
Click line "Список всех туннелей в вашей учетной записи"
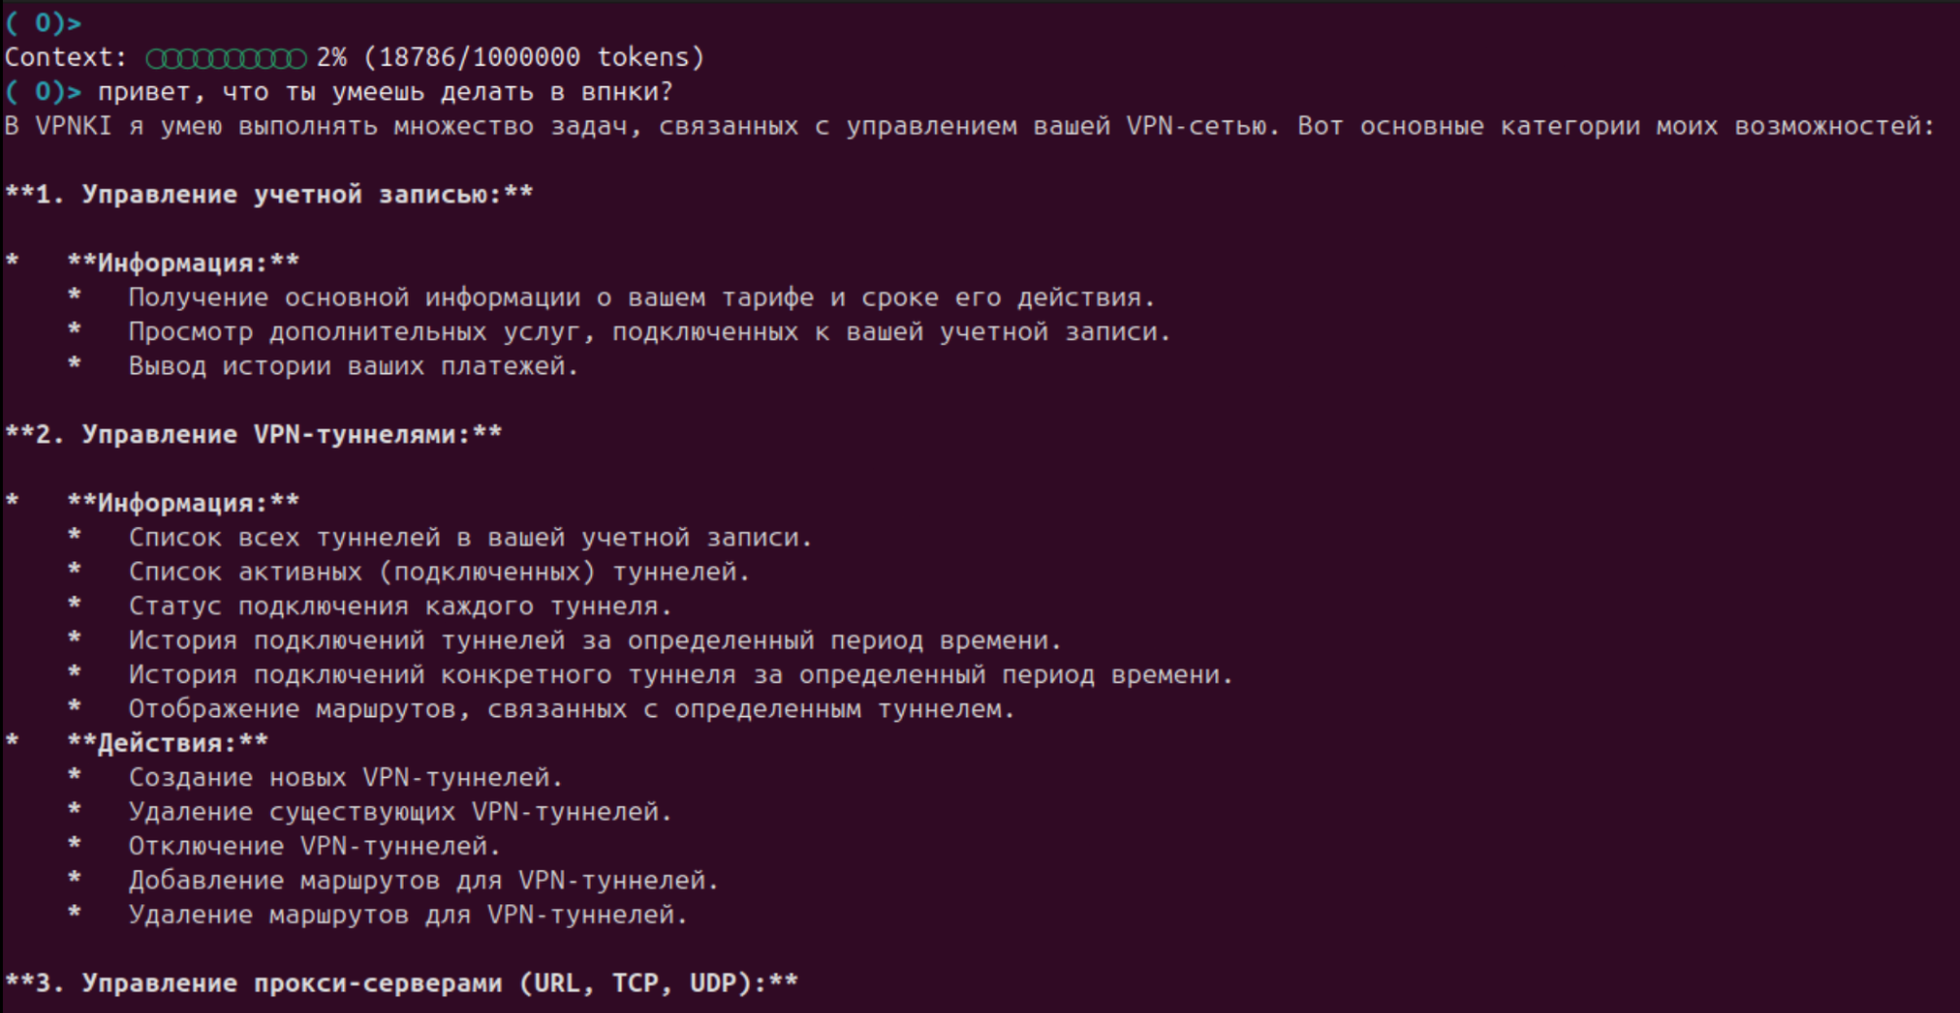(470, 538)
